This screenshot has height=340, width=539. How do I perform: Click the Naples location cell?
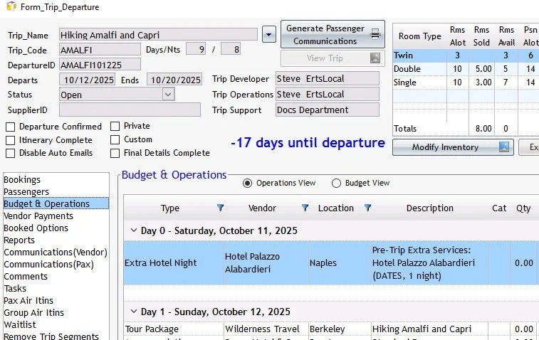(x=340, y=262)
